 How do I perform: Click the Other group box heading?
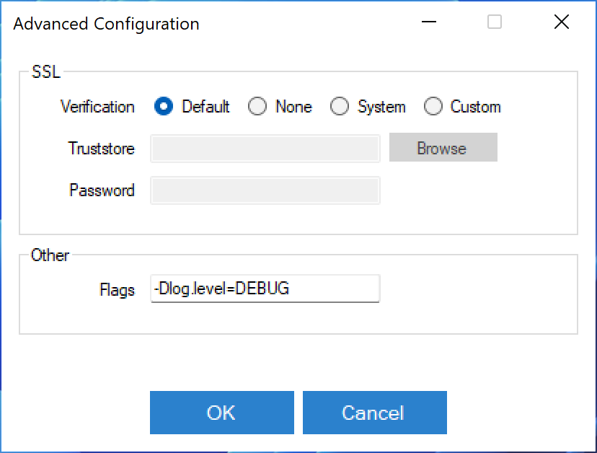coord(50,255)
